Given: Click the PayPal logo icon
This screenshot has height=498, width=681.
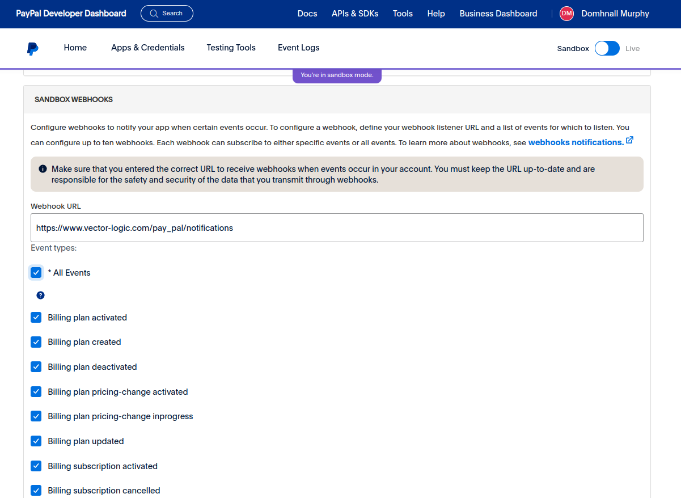Looking at the screenshot, I should pos(33,48).
